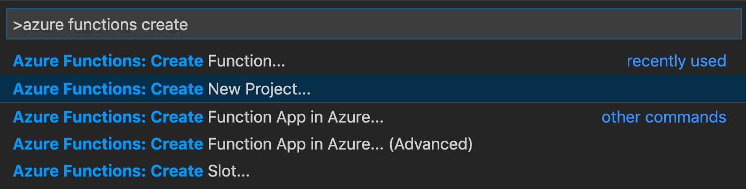Select the highlighted Create New Project... command
This screenshot has width=746, height=189.
coord(373,89)
